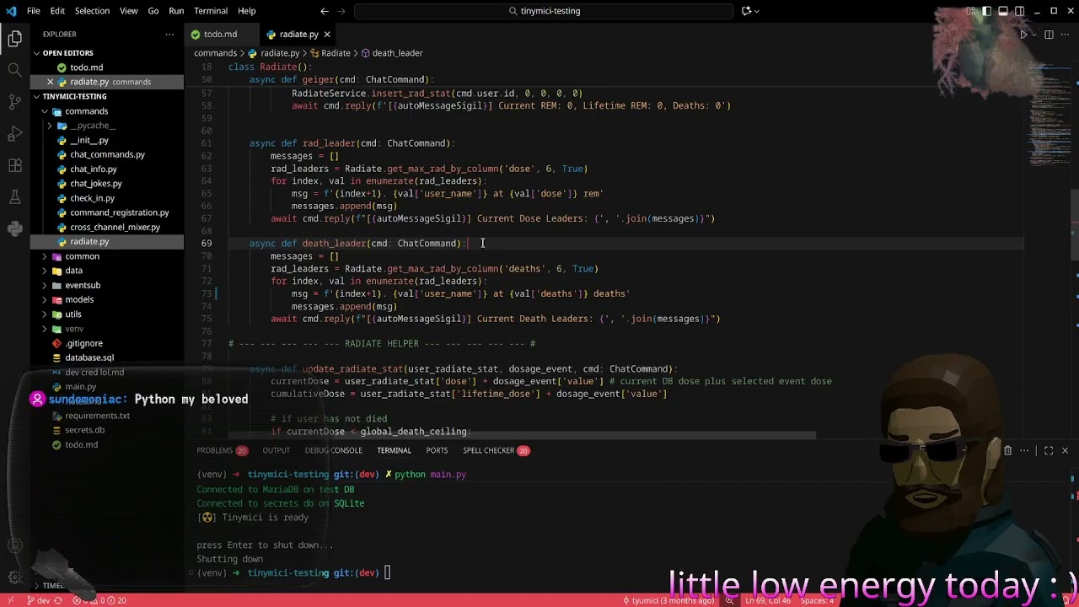The image size is (1079, 607).
Task: Open the File menu
Action: [x=34, y=11]
